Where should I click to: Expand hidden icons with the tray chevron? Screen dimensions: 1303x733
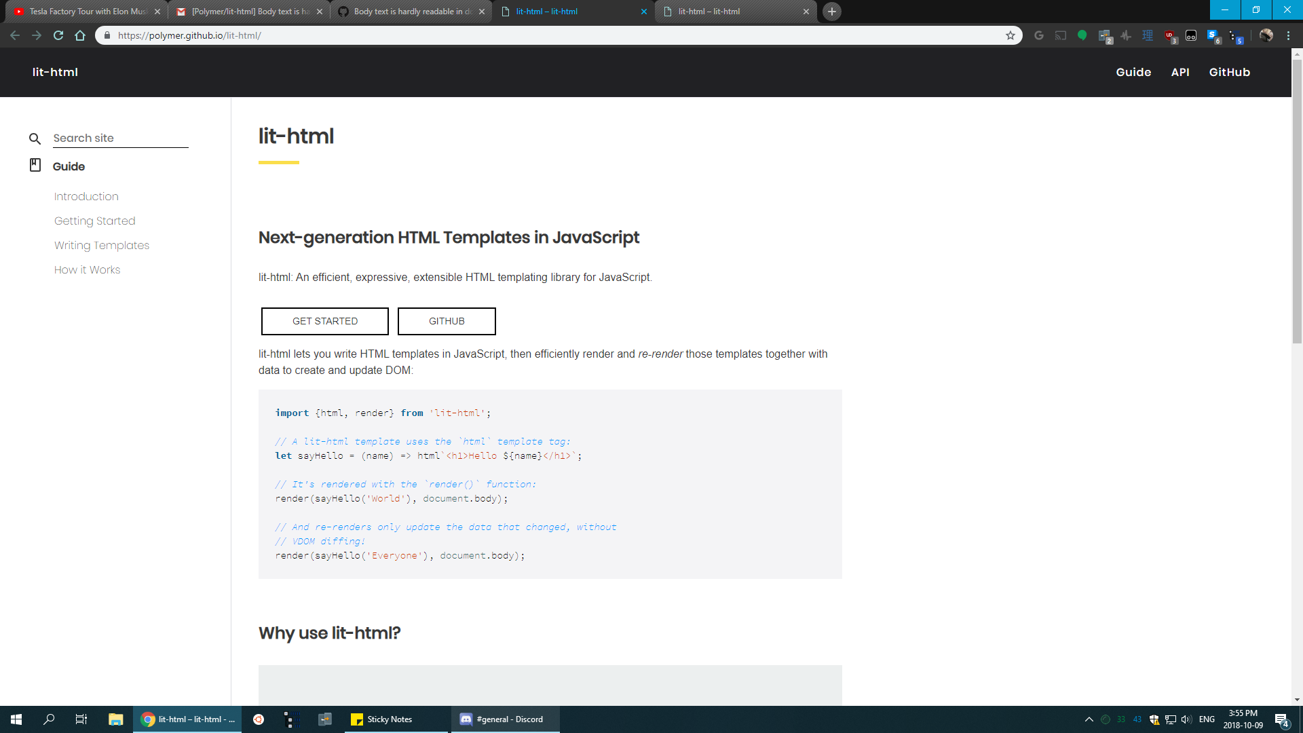1089,719
